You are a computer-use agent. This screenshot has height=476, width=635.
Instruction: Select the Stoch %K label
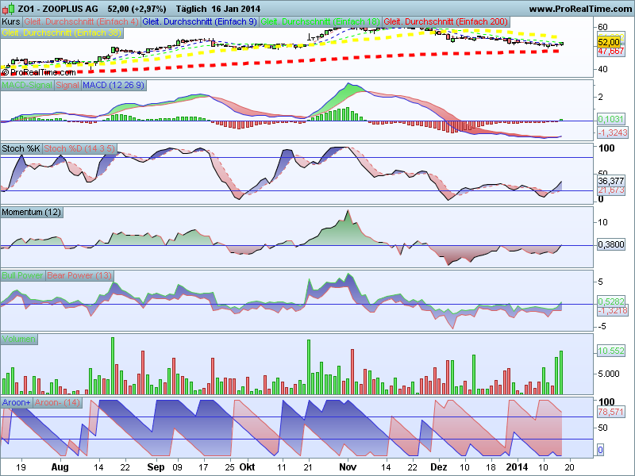pyautogui.click(x=21, y=148)
